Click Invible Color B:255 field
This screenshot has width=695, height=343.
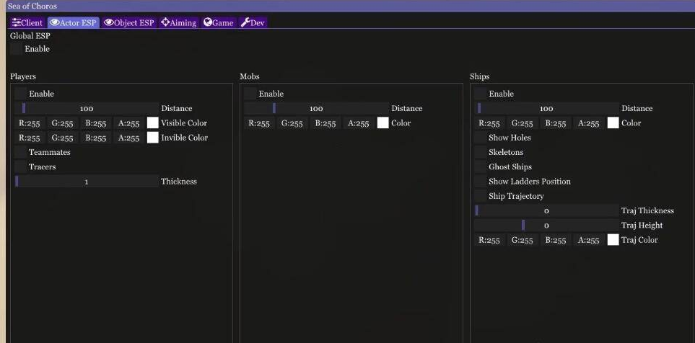(96, 138)
